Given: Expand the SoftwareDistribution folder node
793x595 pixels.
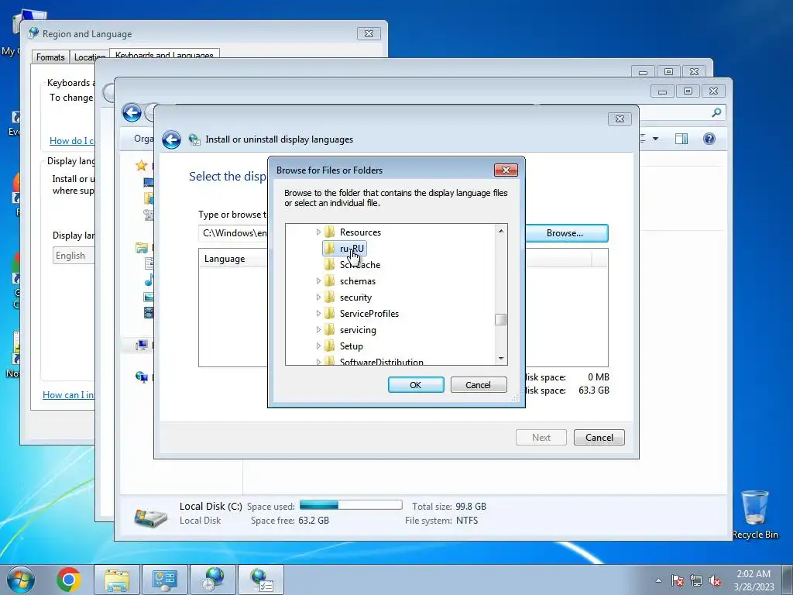Looking at the screenshot, I should pyautogui.click(x=318, y=361).
